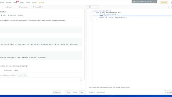Click the Submissions 1,745,258 count text

tap(11, 71)
